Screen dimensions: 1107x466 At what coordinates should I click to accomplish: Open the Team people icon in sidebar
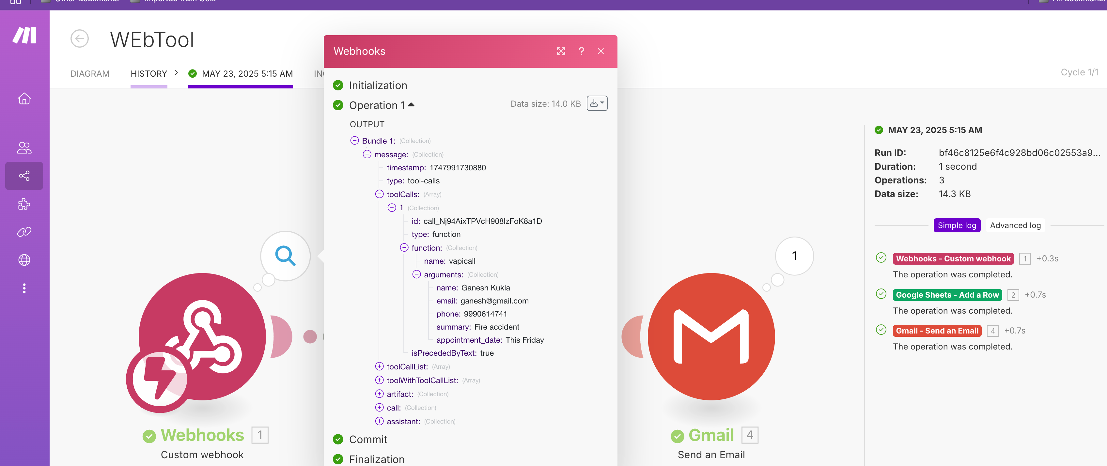click(24, 148)
